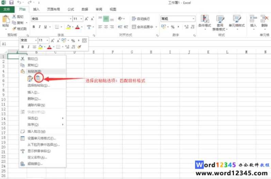
Task: Open the File (文件) green button
Action: pyautogui.click(x=7, y=9)
